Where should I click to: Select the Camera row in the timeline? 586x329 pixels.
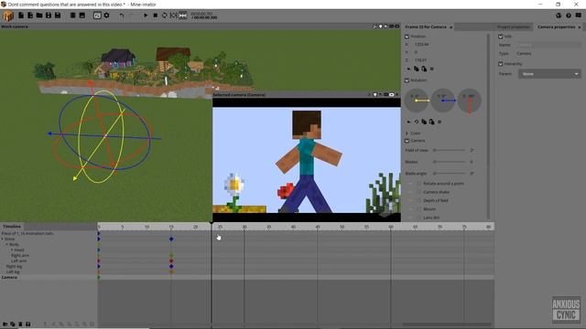pyautogui.click(x=49, y=278)
